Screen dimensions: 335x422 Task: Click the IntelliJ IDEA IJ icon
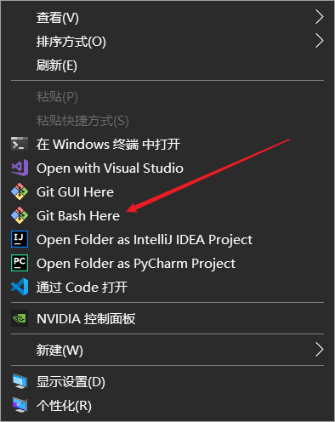(x=20, y=239)
